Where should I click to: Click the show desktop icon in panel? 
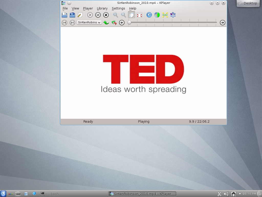click(18, 194)
